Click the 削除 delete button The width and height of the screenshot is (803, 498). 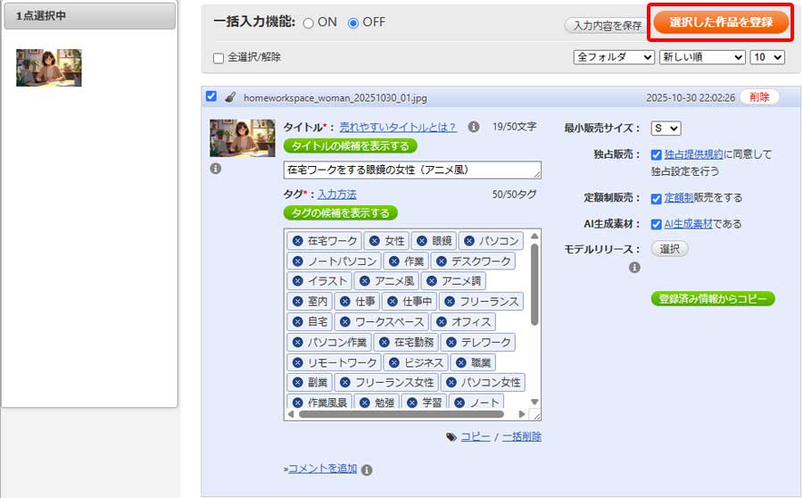click(x=759, y=96)
